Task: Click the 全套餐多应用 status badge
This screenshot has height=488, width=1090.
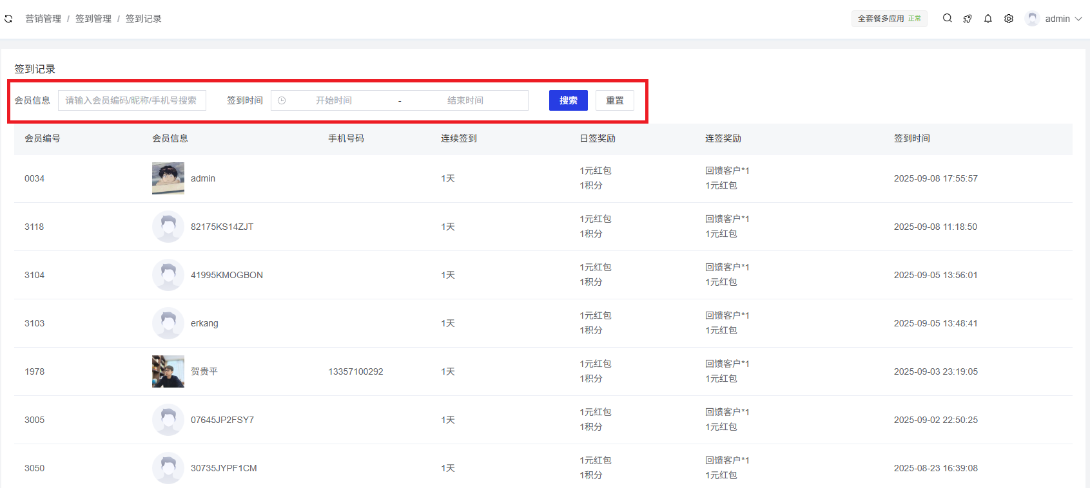Action: [x=889, y=19]
